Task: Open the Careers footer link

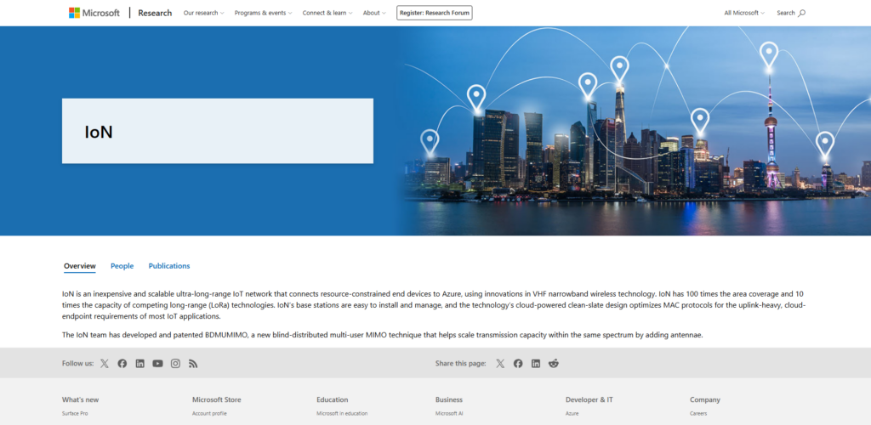Action: (698, 413)
